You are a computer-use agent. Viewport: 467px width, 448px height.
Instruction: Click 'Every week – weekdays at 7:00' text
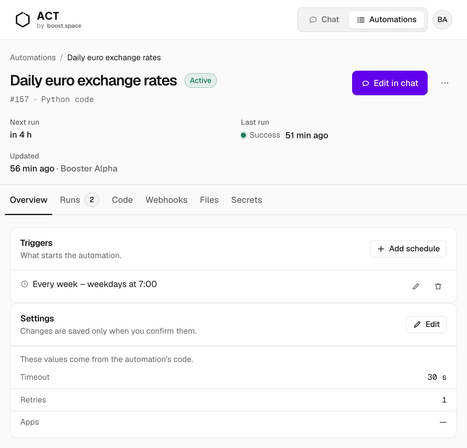95,284
